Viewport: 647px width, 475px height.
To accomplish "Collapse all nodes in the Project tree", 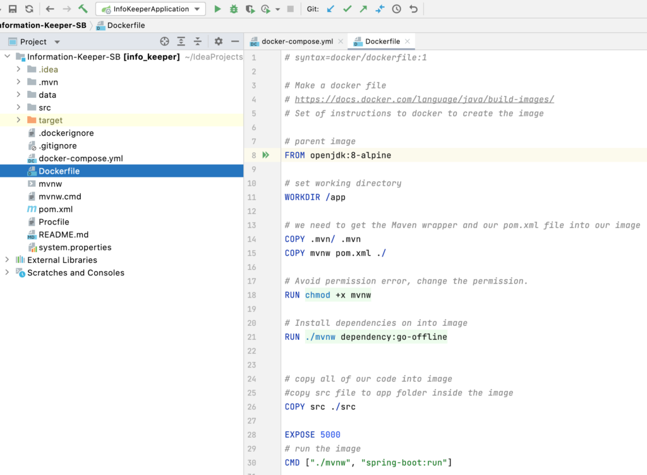I will pyautogui.click(x=198, y=40).
